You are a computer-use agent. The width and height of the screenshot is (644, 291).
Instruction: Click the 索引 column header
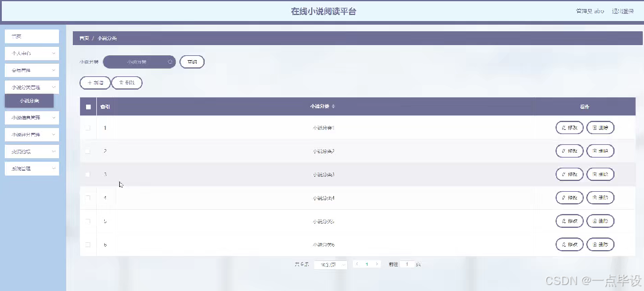(105, 106)
